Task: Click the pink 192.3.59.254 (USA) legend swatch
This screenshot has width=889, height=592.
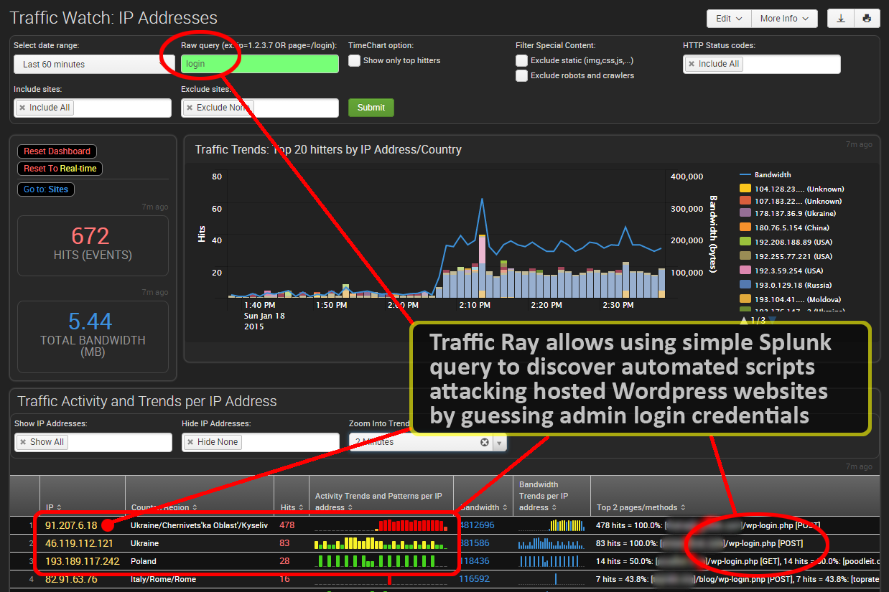Action: coord(745,271)
